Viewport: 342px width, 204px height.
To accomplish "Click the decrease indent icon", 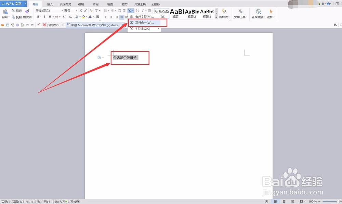I will click(119, 11).
